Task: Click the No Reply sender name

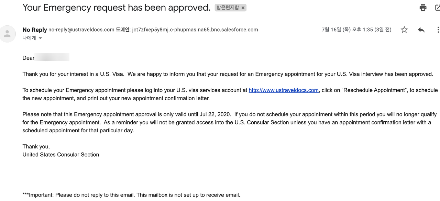Action: point(34,30)
